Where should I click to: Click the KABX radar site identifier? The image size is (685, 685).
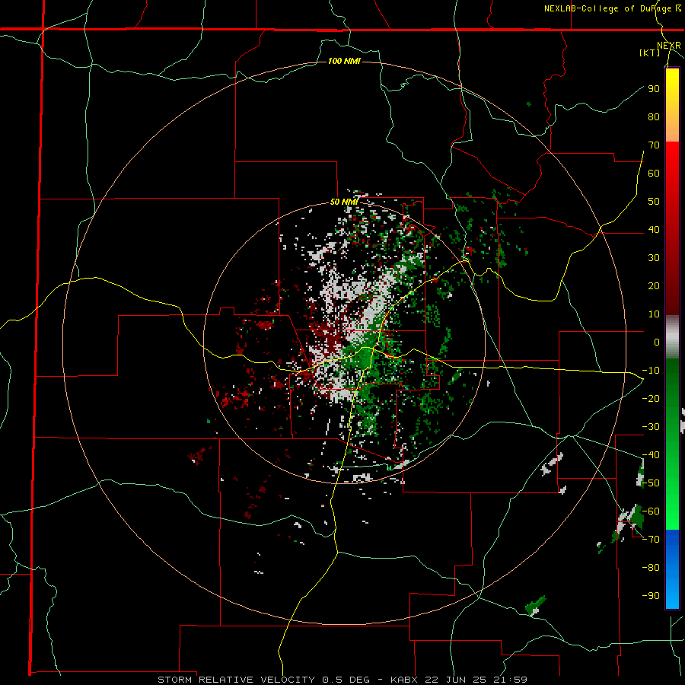[x=406, y=680]
